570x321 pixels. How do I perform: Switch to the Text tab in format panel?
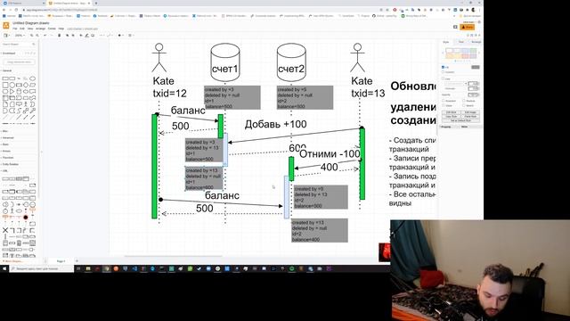[461, 42]
